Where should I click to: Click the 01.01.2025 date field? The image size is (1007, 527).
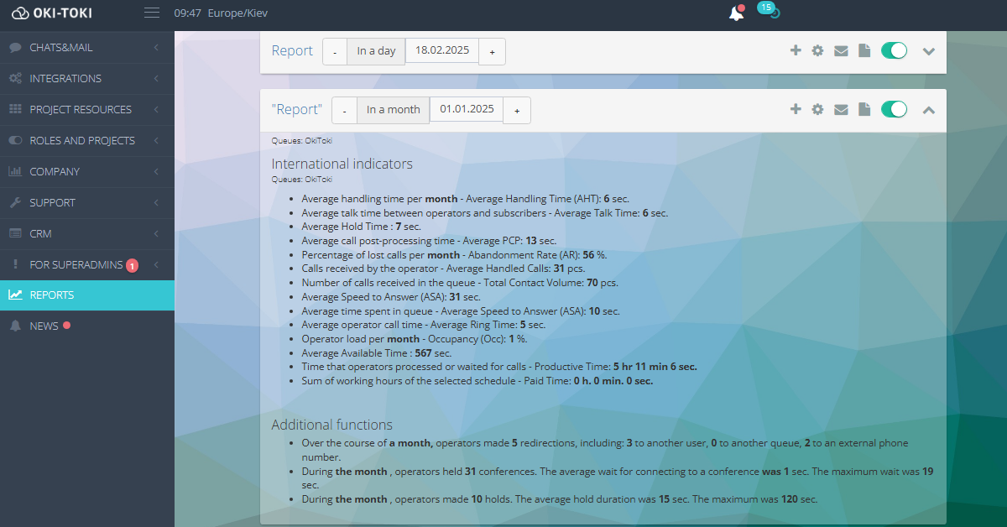(x=466, y=109)
